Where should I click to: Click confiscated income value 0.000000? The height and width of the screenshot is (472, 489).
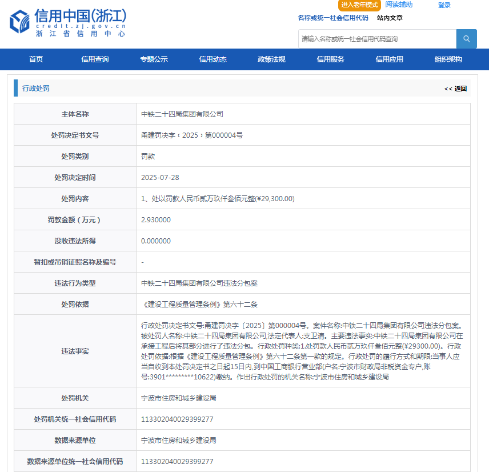155,241
